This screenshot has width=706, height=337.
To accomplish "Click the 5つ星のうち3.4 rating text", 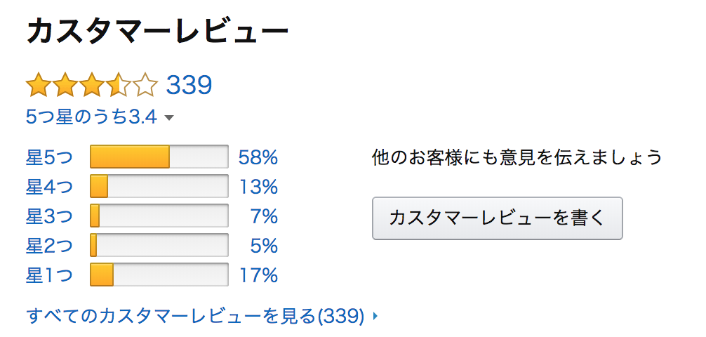I will click(x=91, y=117).
